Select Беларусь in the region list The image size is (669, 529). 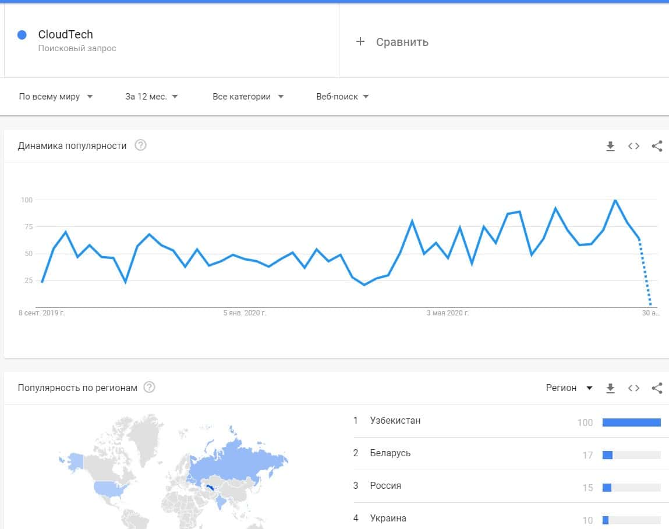click(390, 453)
